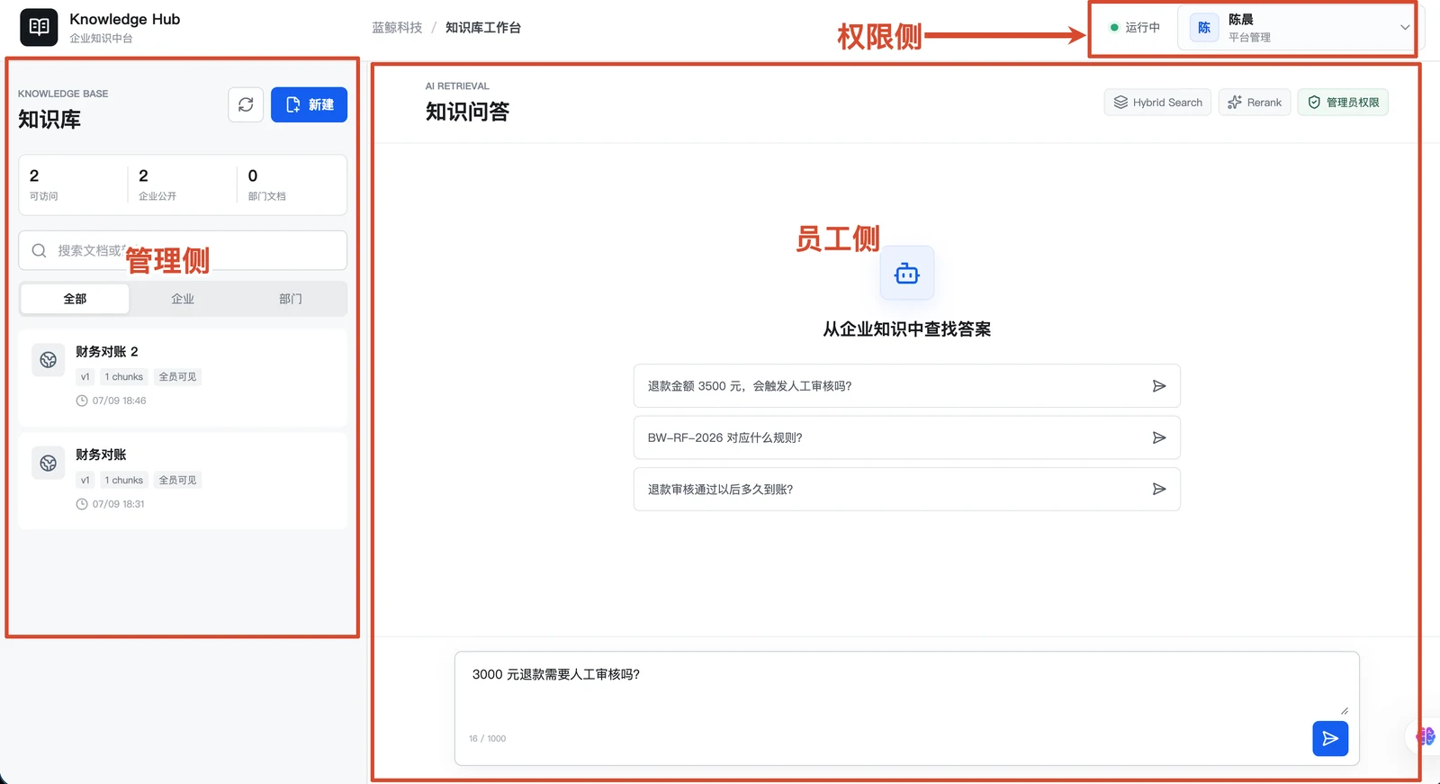Switch to the 部门 filter tab

(290, 299)
